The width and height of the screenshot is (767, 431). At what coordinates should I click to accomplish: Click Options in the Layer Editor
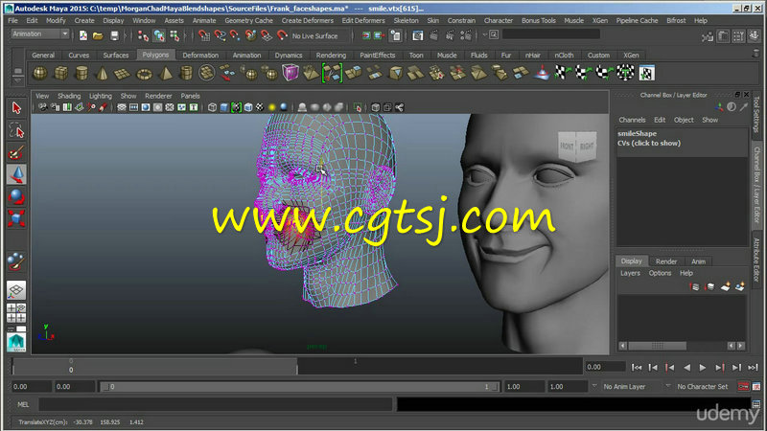pyautogui.click(x=660, y=273)
